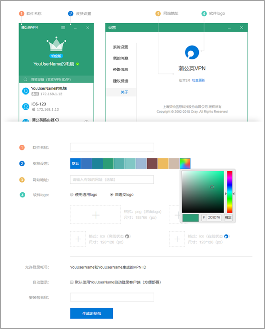The height and width of the screenshot is (329, 265).
Task: Click the Apple icon beside 172.168.1.13
Action: (x=34, y=109)
